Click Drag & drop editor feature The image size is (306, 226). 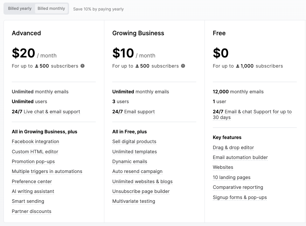pos(233,148)
